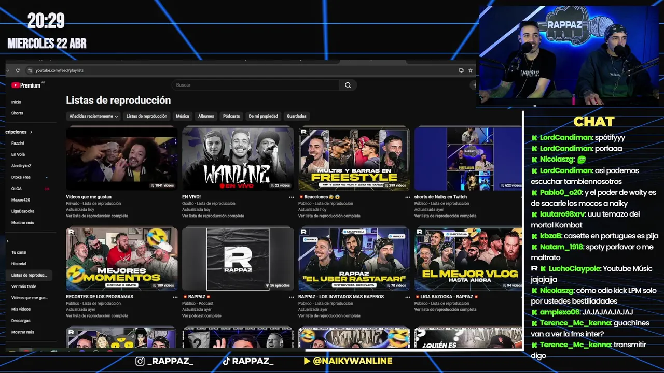Go to Inicio in the sidebar
The image size is (664, 373).
tap(17, 102)
